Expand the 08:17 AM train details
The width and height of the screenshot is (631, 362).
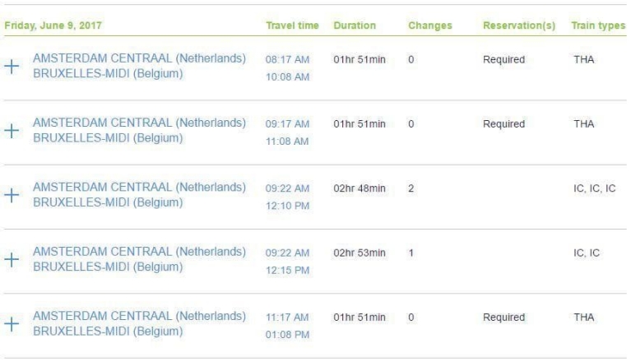tap(12, 67)
